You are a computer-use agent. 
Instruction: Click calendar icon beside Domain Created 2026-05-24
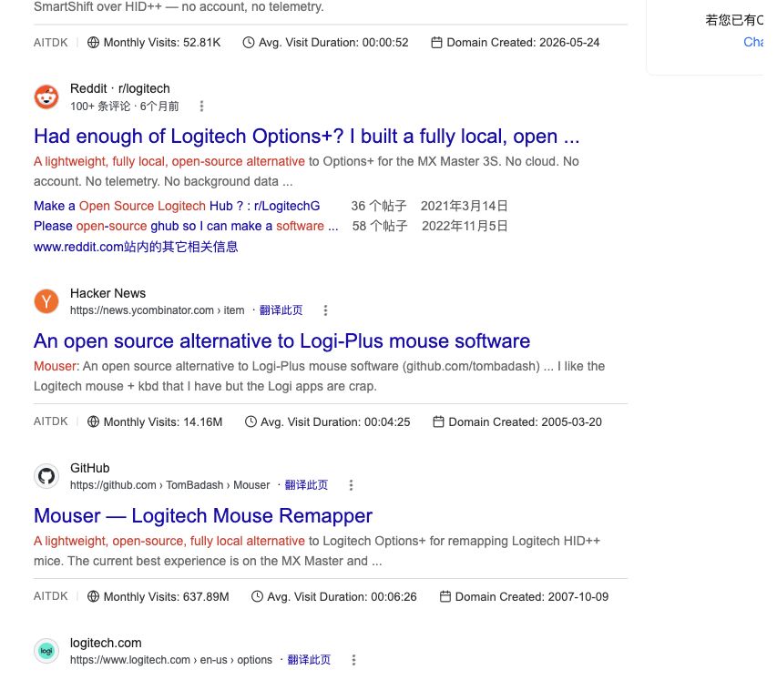pos(436,43)
